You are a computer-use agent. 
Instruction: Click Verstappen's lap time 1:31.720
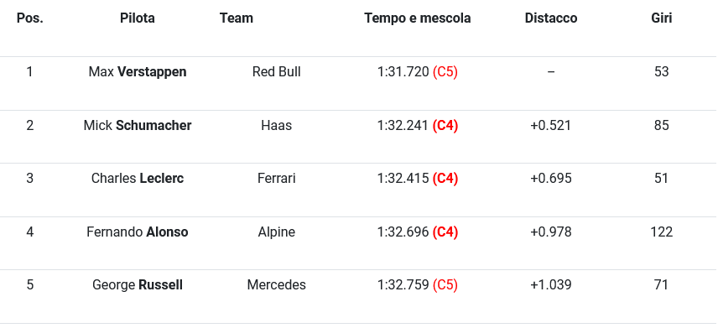point(403,72)
